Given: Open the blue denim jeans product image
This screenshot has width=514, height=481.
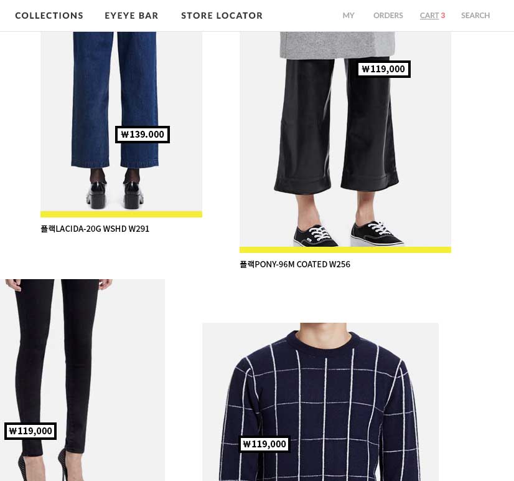Looking at the screenshot, I should pyautogui.click(x=121, y=121).
